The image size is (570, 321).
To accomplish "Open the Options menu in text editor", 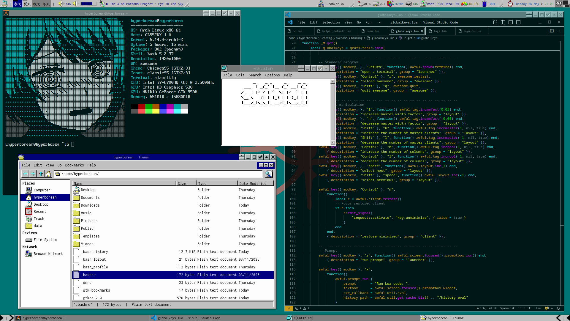I will tap(272, 75).
